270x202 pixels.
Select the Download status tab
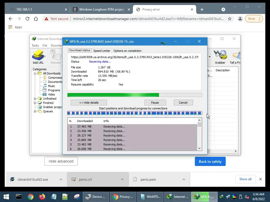(x=80, y=50)
